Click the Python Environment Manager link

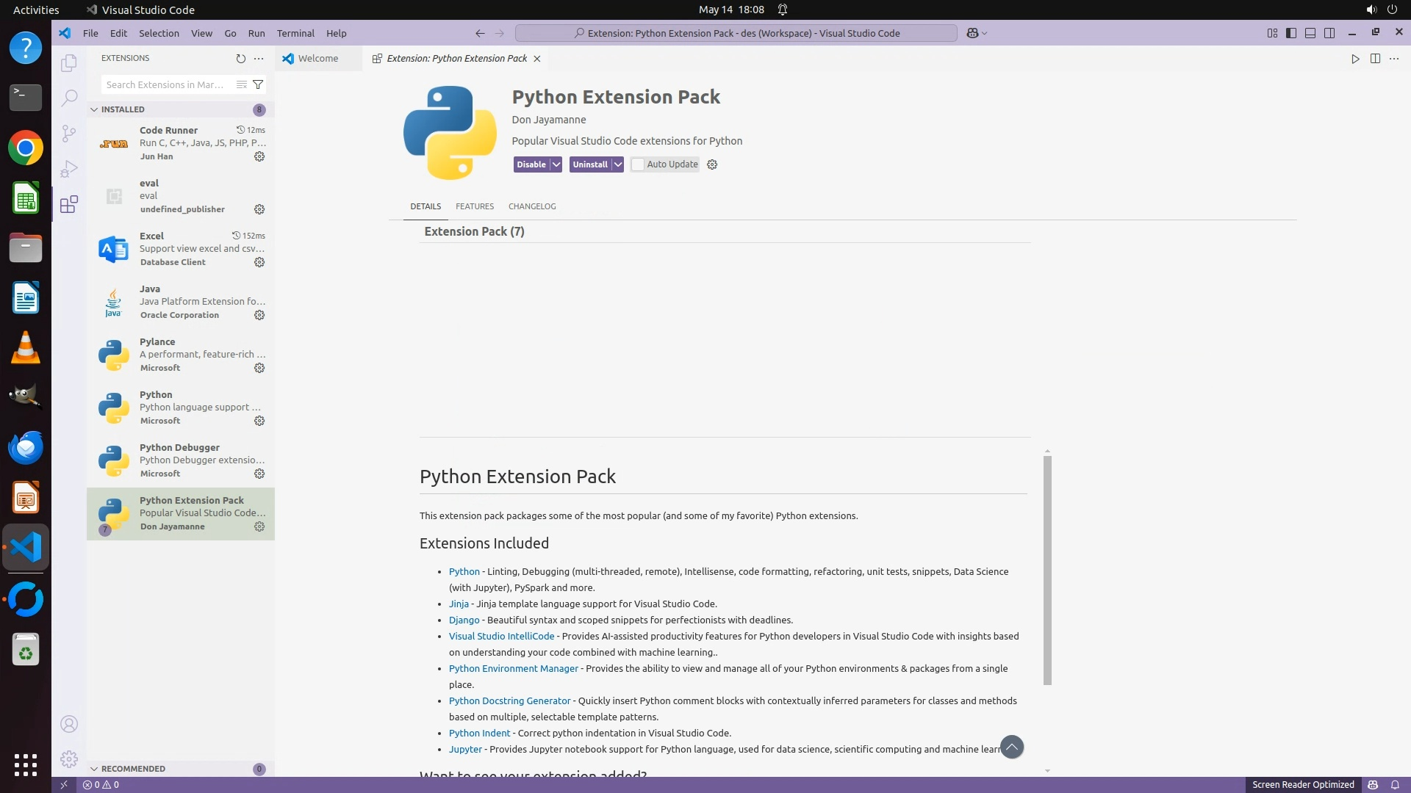tap(513, 668)
